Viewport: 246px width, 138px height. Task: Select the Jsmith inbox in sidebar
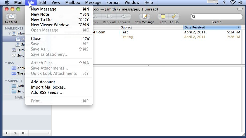(x=14, y=39)
